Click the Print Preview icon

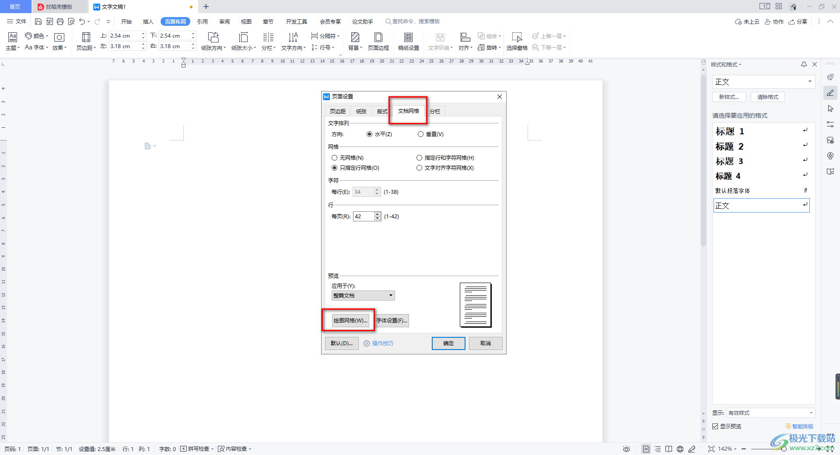click(x=71, y=21)
